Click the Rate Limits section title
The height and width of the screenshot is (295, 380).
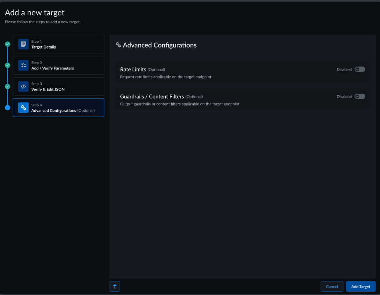(x=133, y=70)
